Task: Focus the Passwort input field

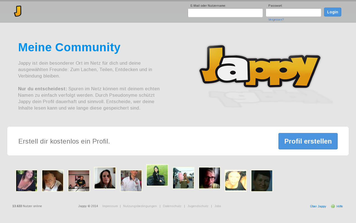Action: coord(293,13)
